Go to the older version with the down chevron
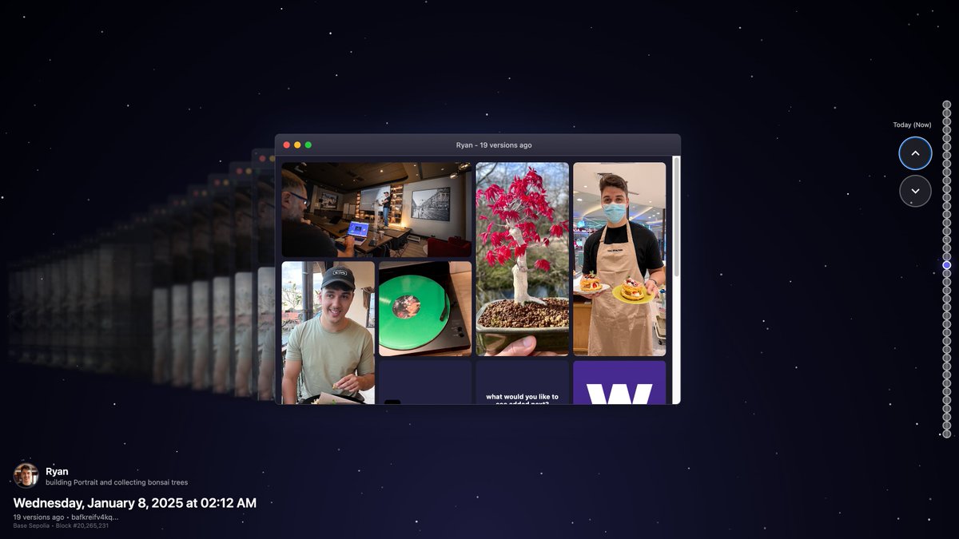Viewport: 959px width, 539px height. tap(915, 191)
